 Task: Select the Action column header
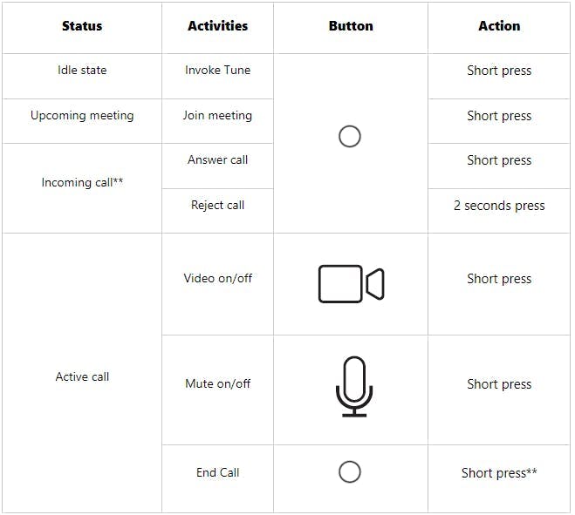click(x=499, y=26)
